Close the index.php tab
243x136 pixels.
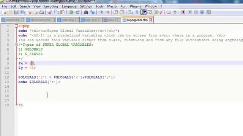click(77, 20)
